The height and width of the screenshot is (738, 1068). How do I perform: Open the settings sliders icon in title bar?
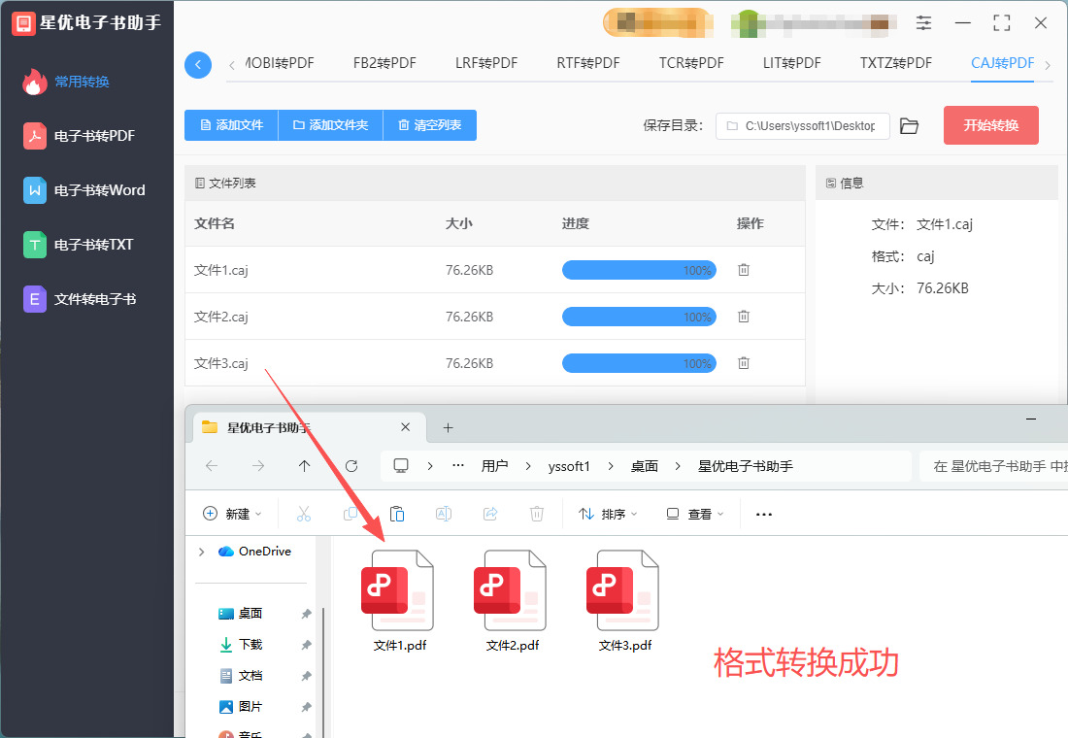point(923,23)
